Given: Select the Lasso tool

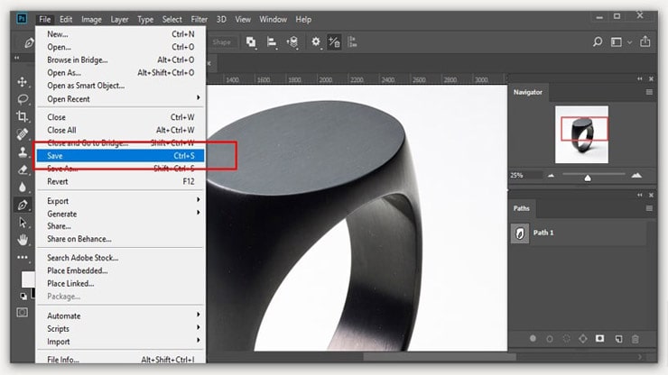Looking at the screenshot, I should pyautogui.click(x=23, y=99).
